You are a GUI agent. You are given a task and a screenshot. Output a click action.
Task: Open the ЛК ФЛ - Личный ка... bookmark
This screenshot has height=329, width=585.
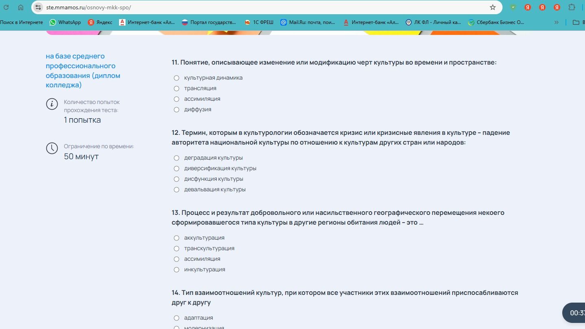pyautogui.click(x=433, y=22)
